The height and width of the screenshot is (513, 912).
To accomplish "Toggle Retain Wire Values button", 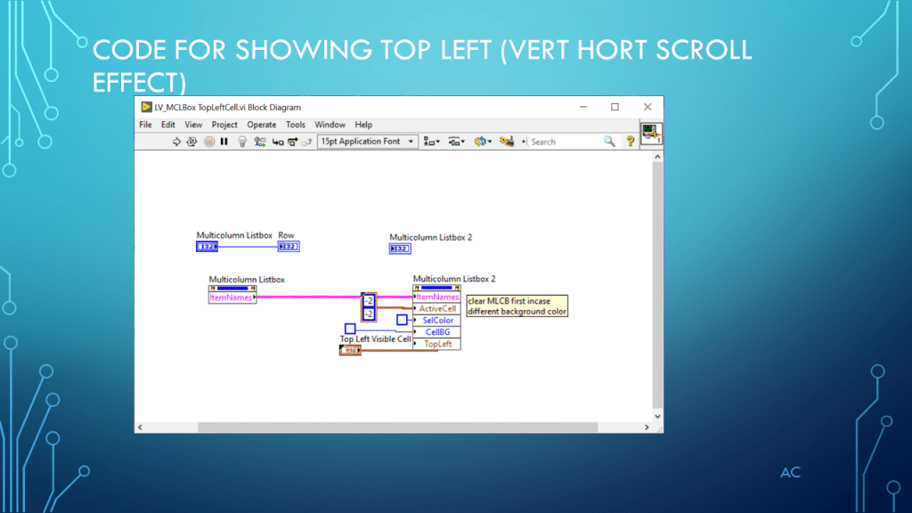I will [x=260, y=142].
